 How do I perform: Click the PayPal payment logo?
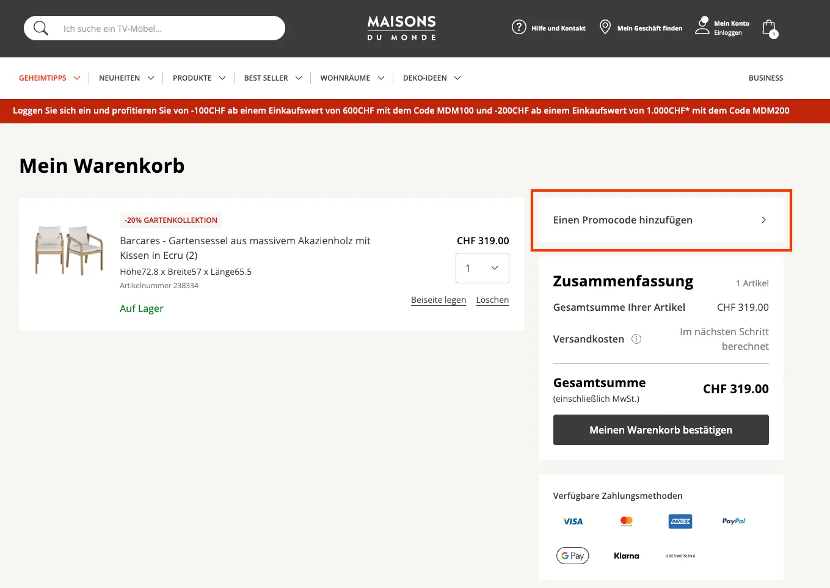coord(734,521)
